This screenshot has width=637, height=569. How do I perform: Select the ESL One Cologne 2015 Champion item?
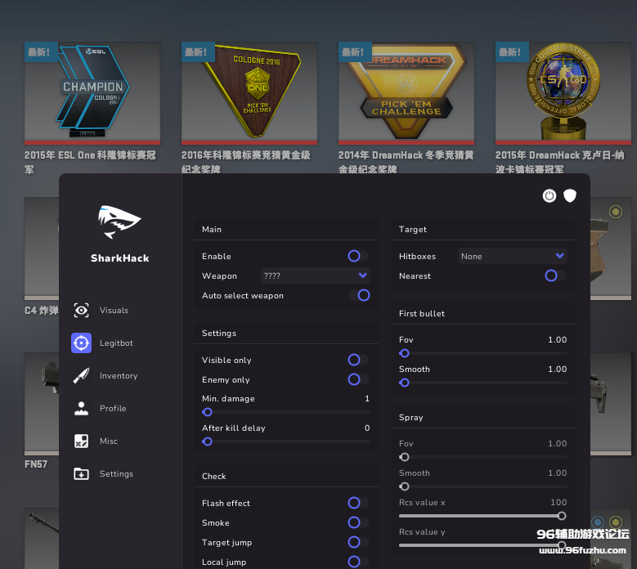tap(92, 92)
